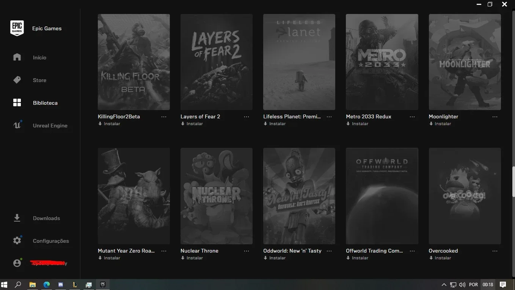Click the Unreal Engine logo icon
The width and height of the screenshot is (515, 290).
tap(17, 125)
